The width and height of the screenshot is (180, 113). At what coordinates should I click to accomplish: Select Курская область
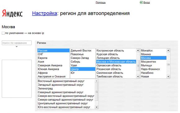pyautogui.click(x=116, y=54)
